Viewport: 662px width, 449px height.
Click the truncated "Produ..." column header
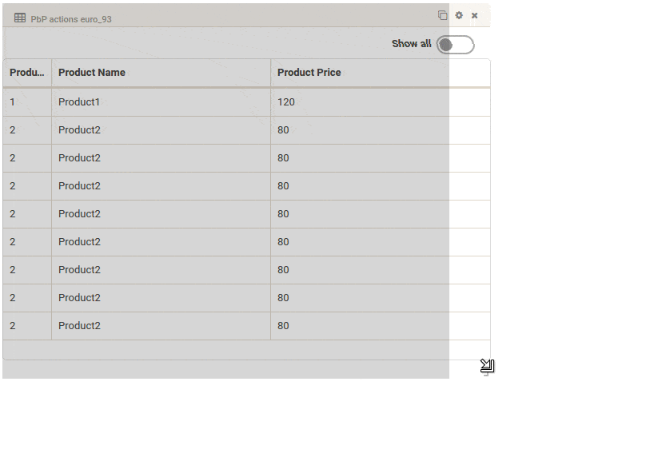tap(27, 73)
